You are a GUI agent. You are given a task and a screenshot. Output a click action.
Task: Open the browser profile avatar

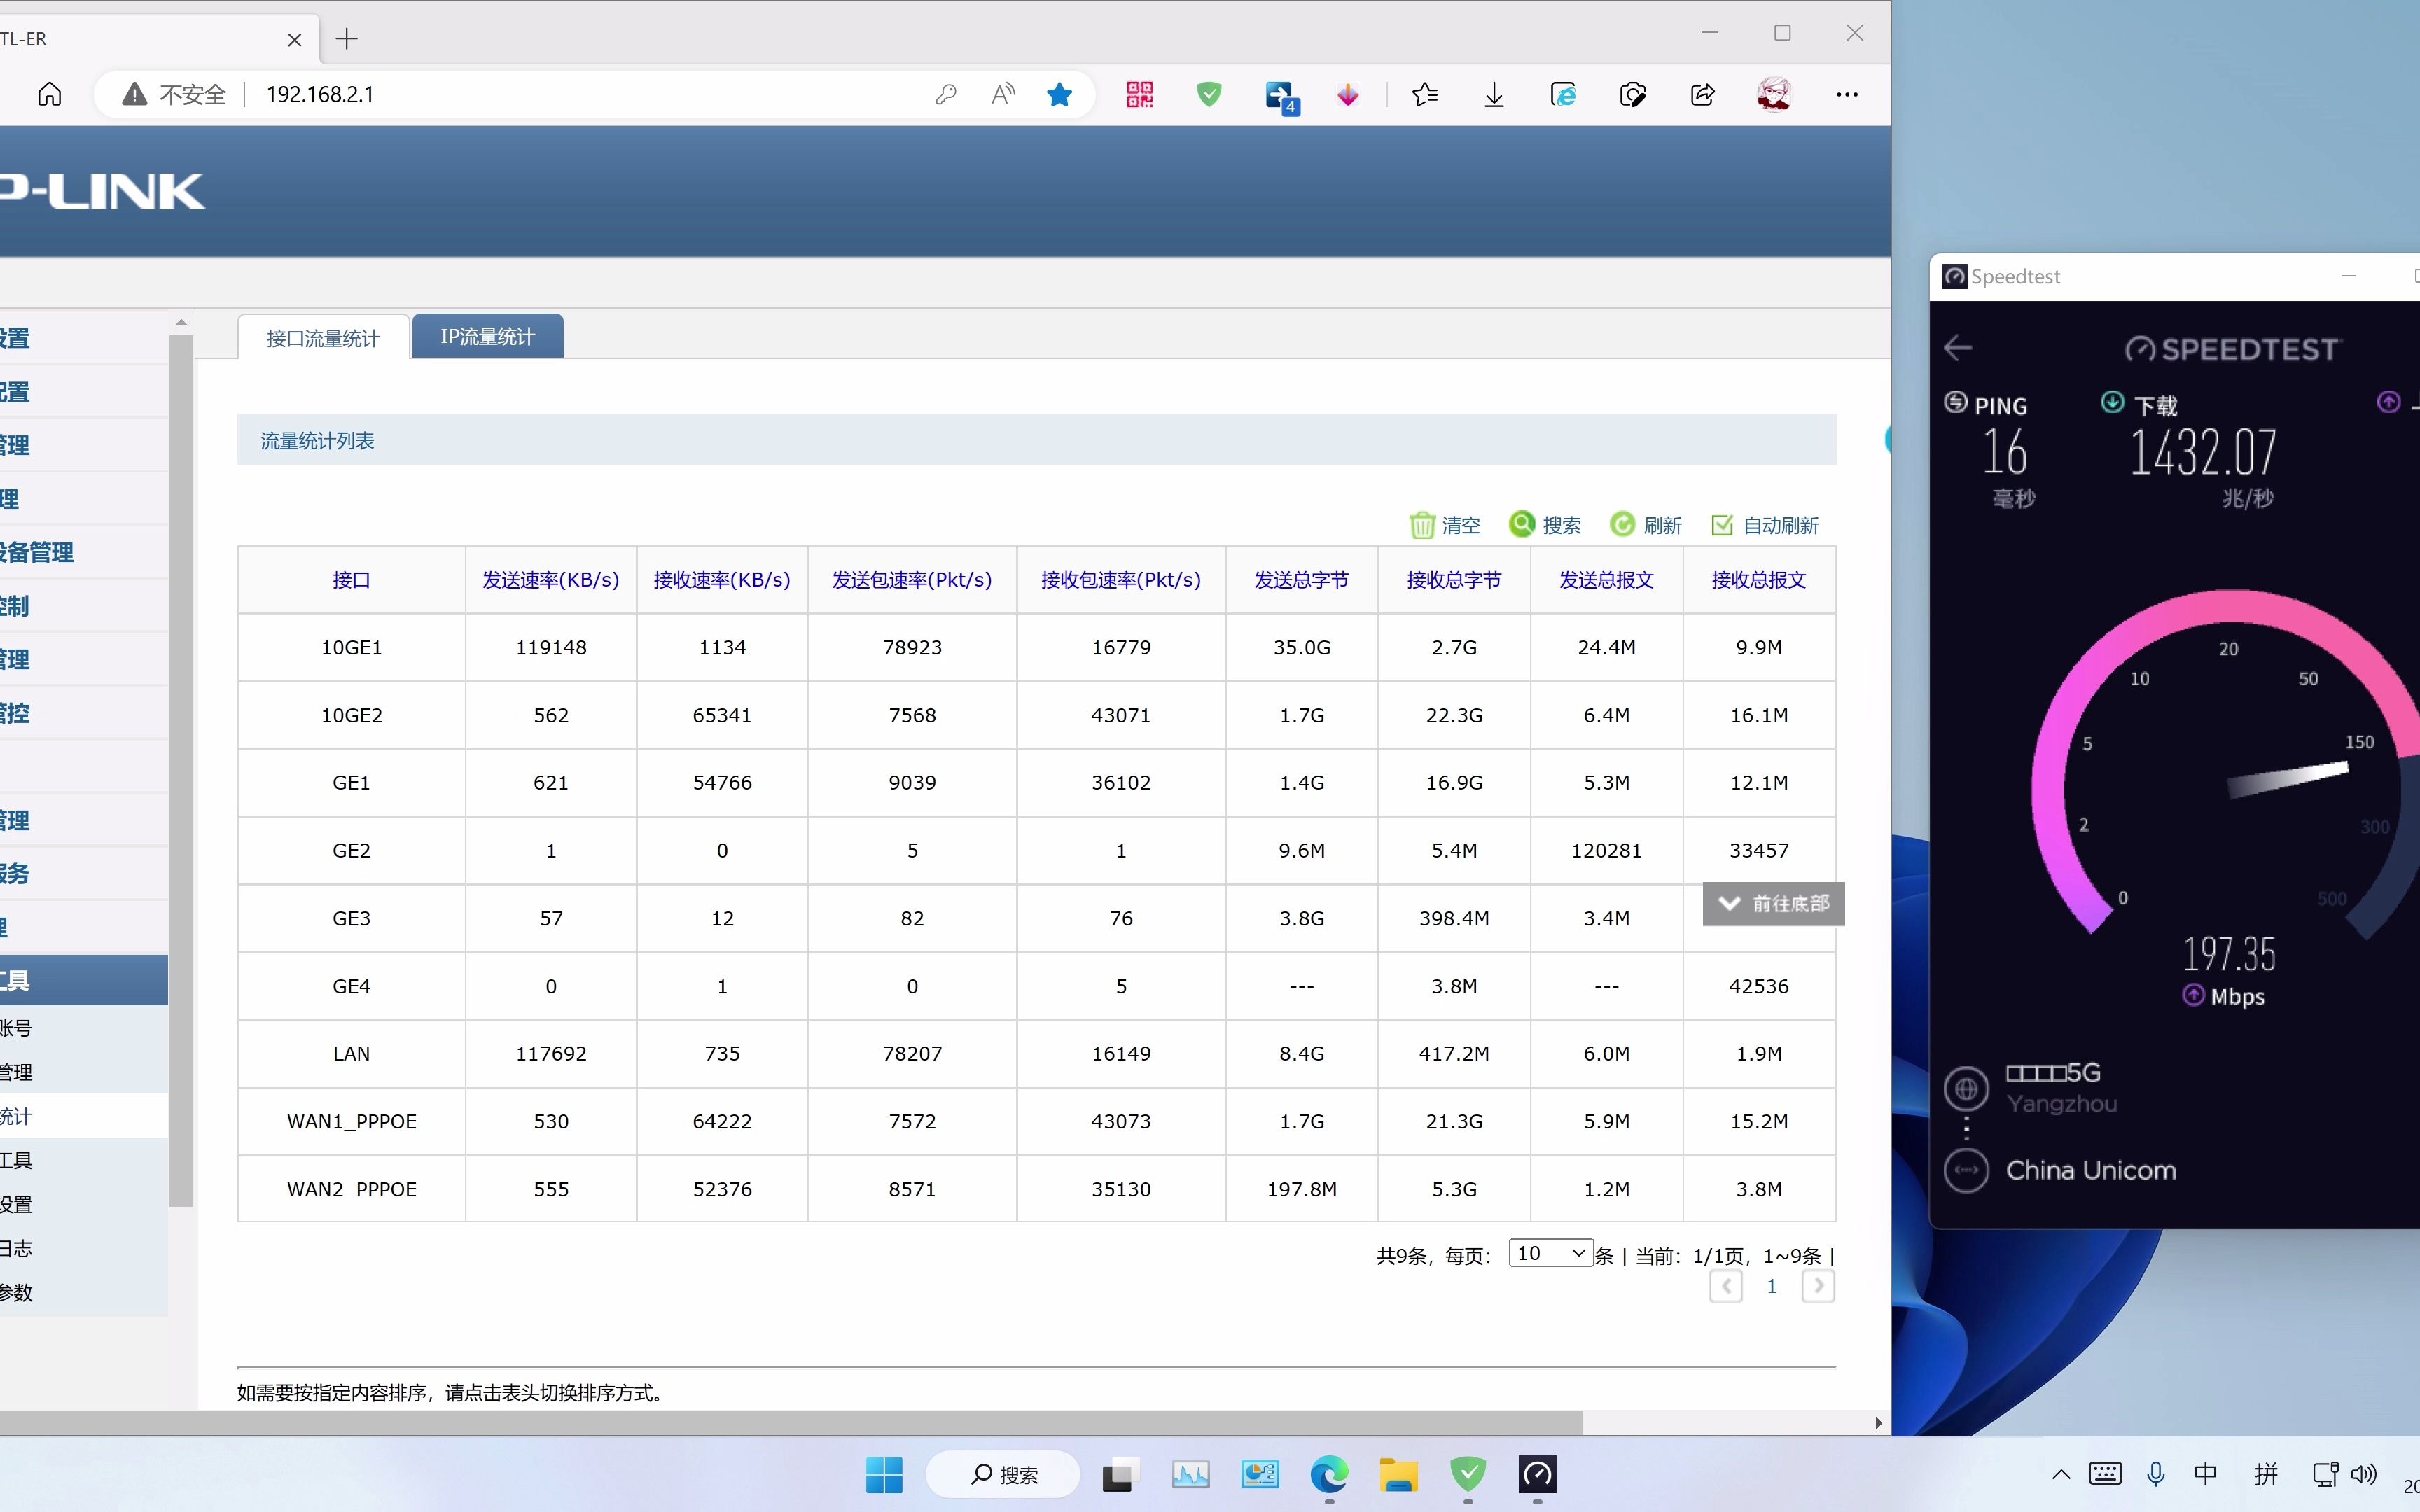coord(1774,94)
